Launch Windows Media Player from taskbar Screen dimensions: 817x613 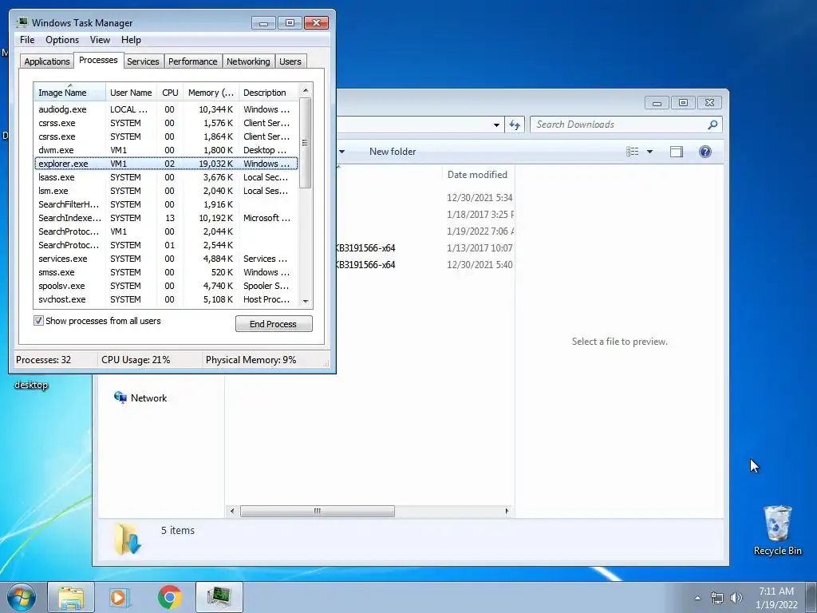click(120, 597)
